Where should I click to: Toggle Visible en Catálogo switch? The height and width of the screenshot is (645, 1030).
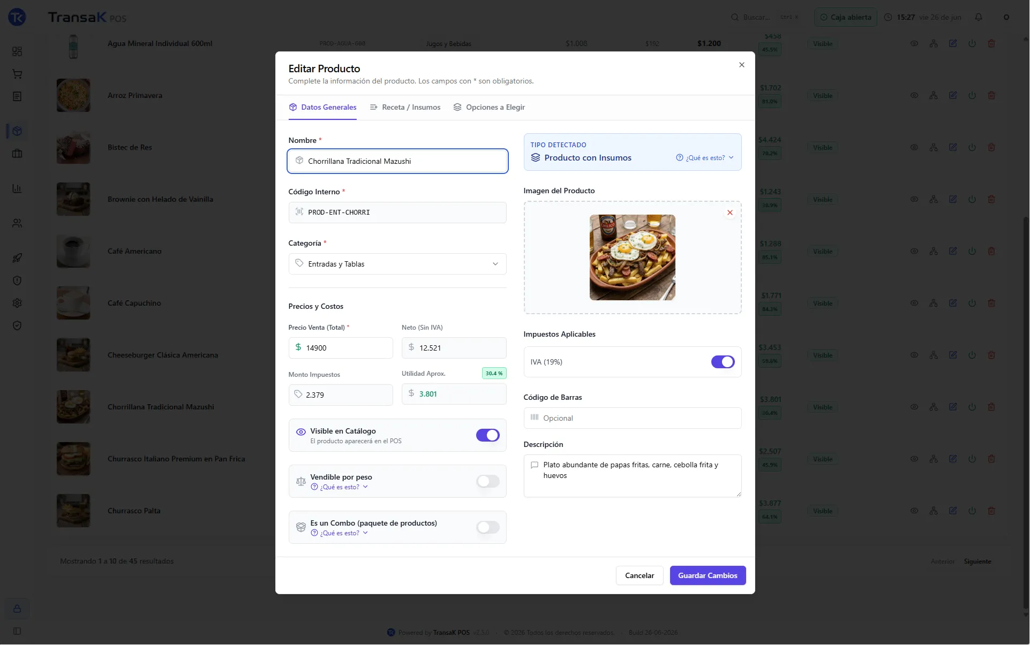click(487, 435)
